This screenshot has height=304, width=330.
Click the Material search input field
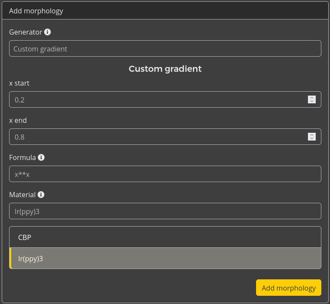pos(165,211)
